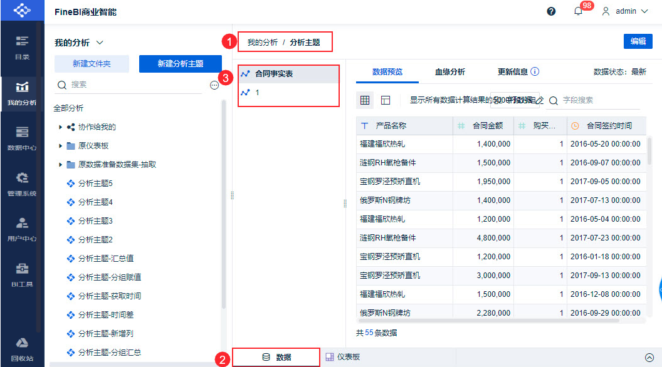Select the dataset named 1
The height and width of the screenshot is (367, 662).
pos(289,93)
